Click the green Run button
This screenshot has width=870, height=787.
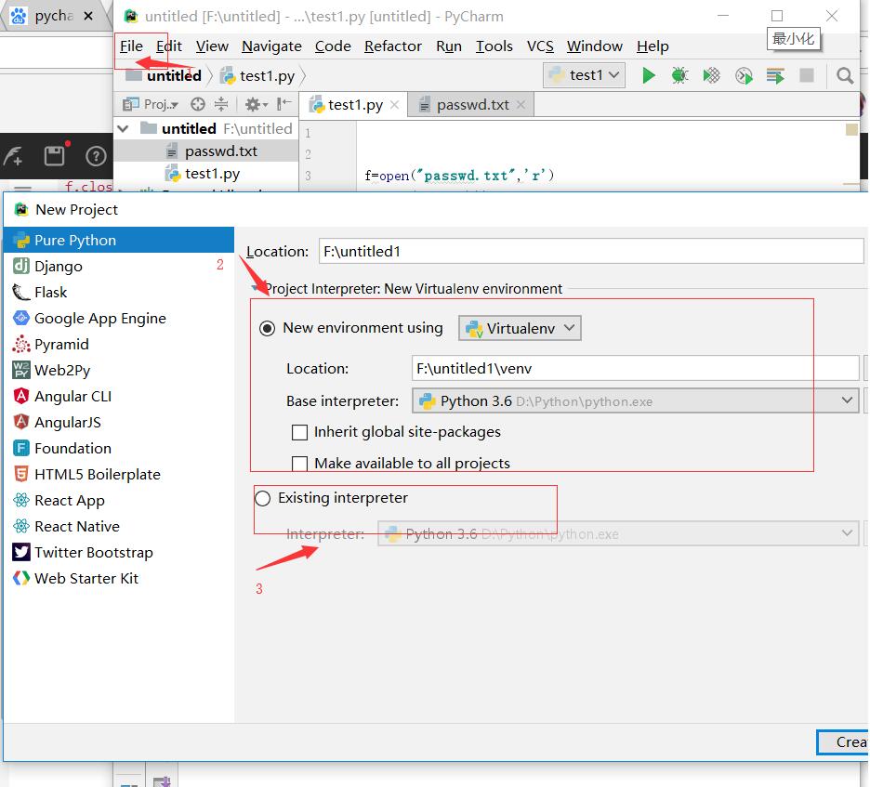tap(649, 75)
